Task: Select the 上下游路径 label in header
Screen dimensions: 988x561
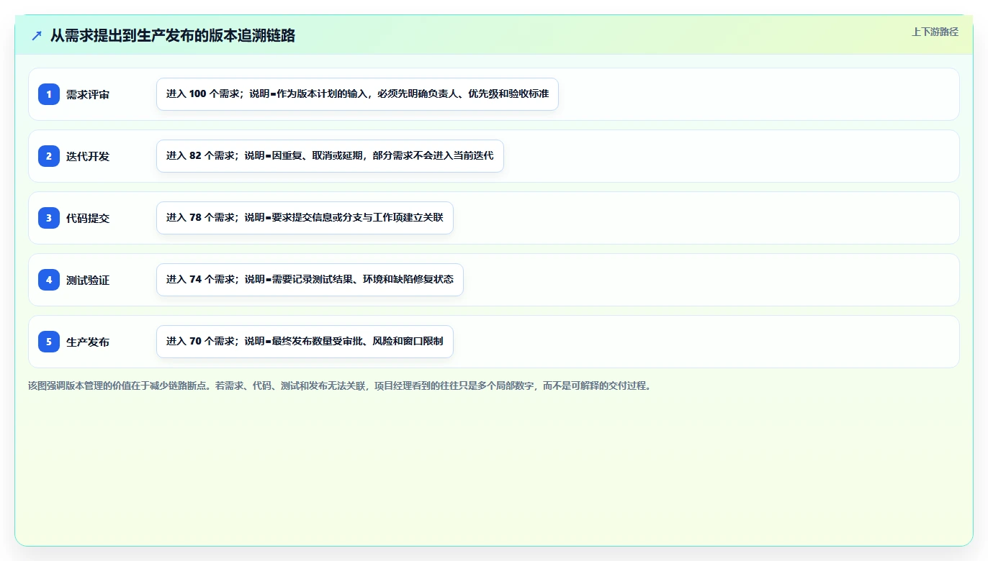Action: click(935, 32)
